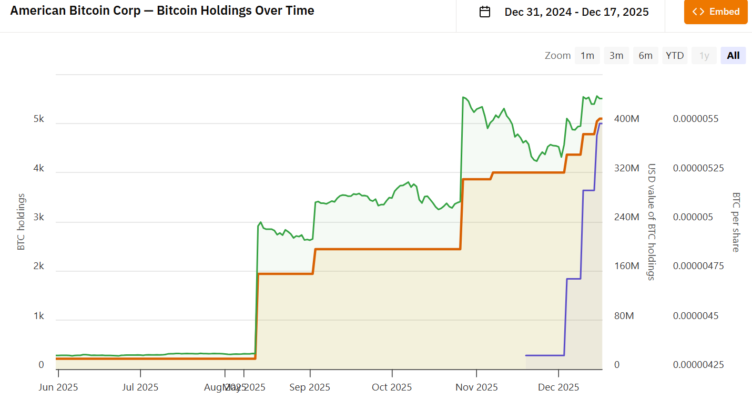
Task: Click the Nov 2025 axis marker
Action: pyautogui.click(x=476, y=387)
